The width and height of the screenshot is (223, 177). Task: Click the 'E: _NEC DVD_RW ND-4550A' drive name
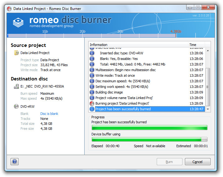coord(42,86)
